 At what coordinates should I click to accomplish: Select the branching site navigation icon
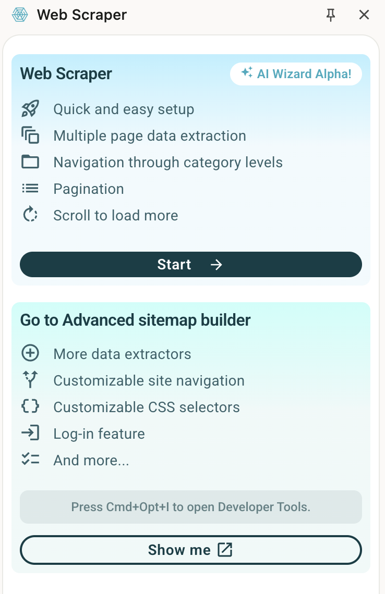[x=31, y=380]
